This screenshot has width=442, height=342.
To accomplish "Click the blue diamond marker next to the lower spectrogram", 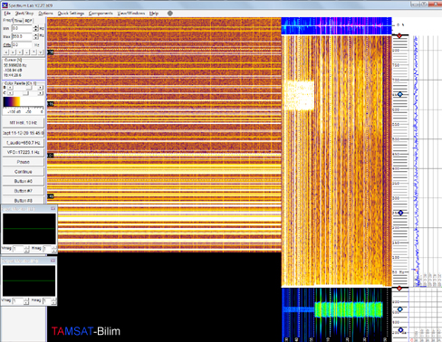I will click(400, 309).
